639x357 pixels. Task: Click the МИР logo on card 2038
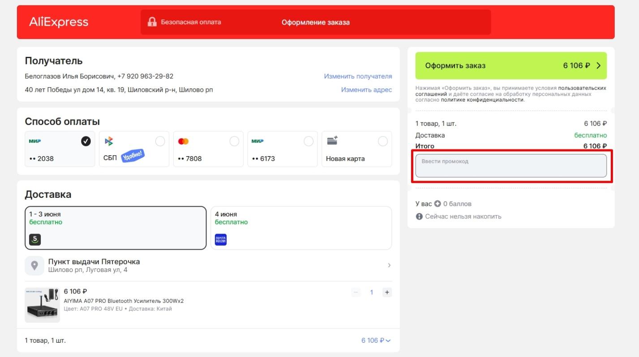point(35,141)
